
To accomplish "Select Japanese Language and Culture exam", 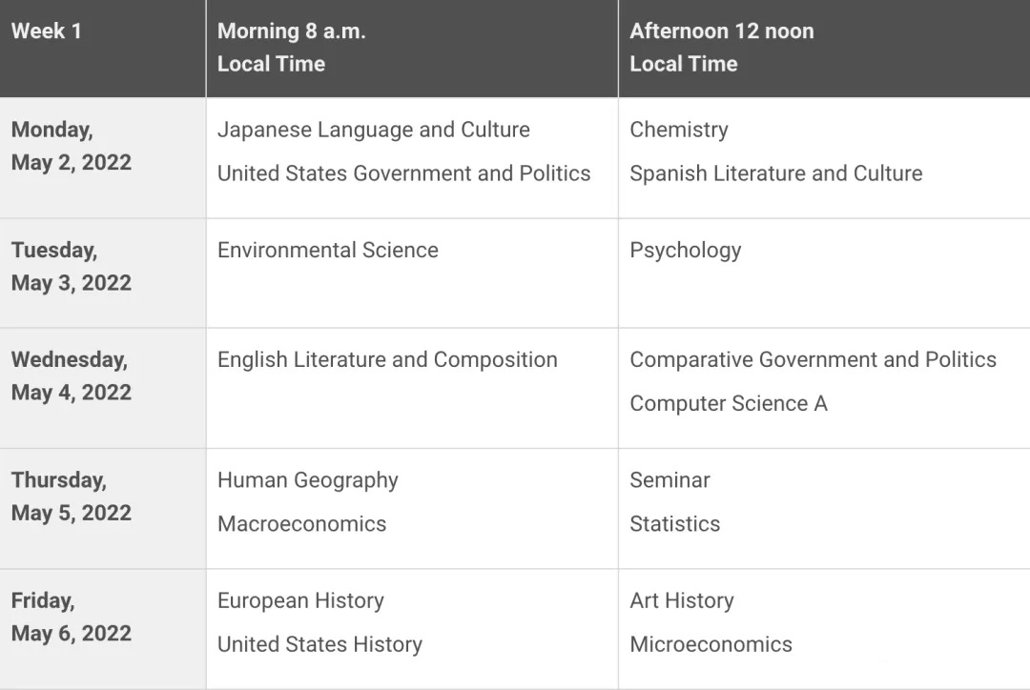I will (x=373, y=130).
